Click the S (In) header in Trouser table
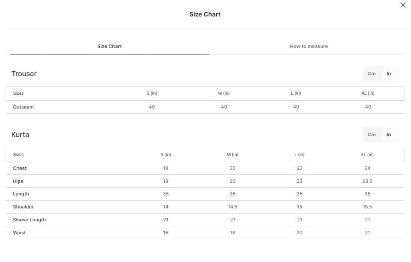 click(x=152, y=93)
